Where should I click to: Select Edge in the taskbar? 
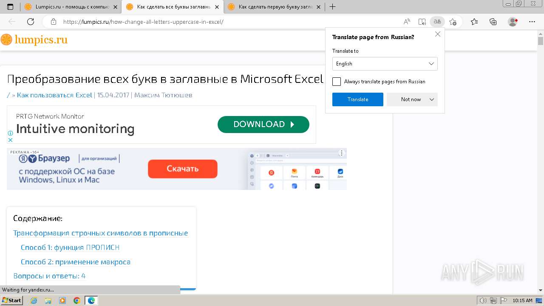tap(91, 300)
